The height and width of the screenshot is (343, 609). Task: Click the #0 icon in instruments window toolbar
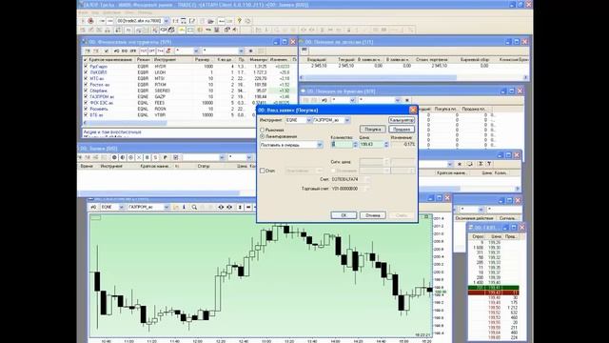point(116,50)
